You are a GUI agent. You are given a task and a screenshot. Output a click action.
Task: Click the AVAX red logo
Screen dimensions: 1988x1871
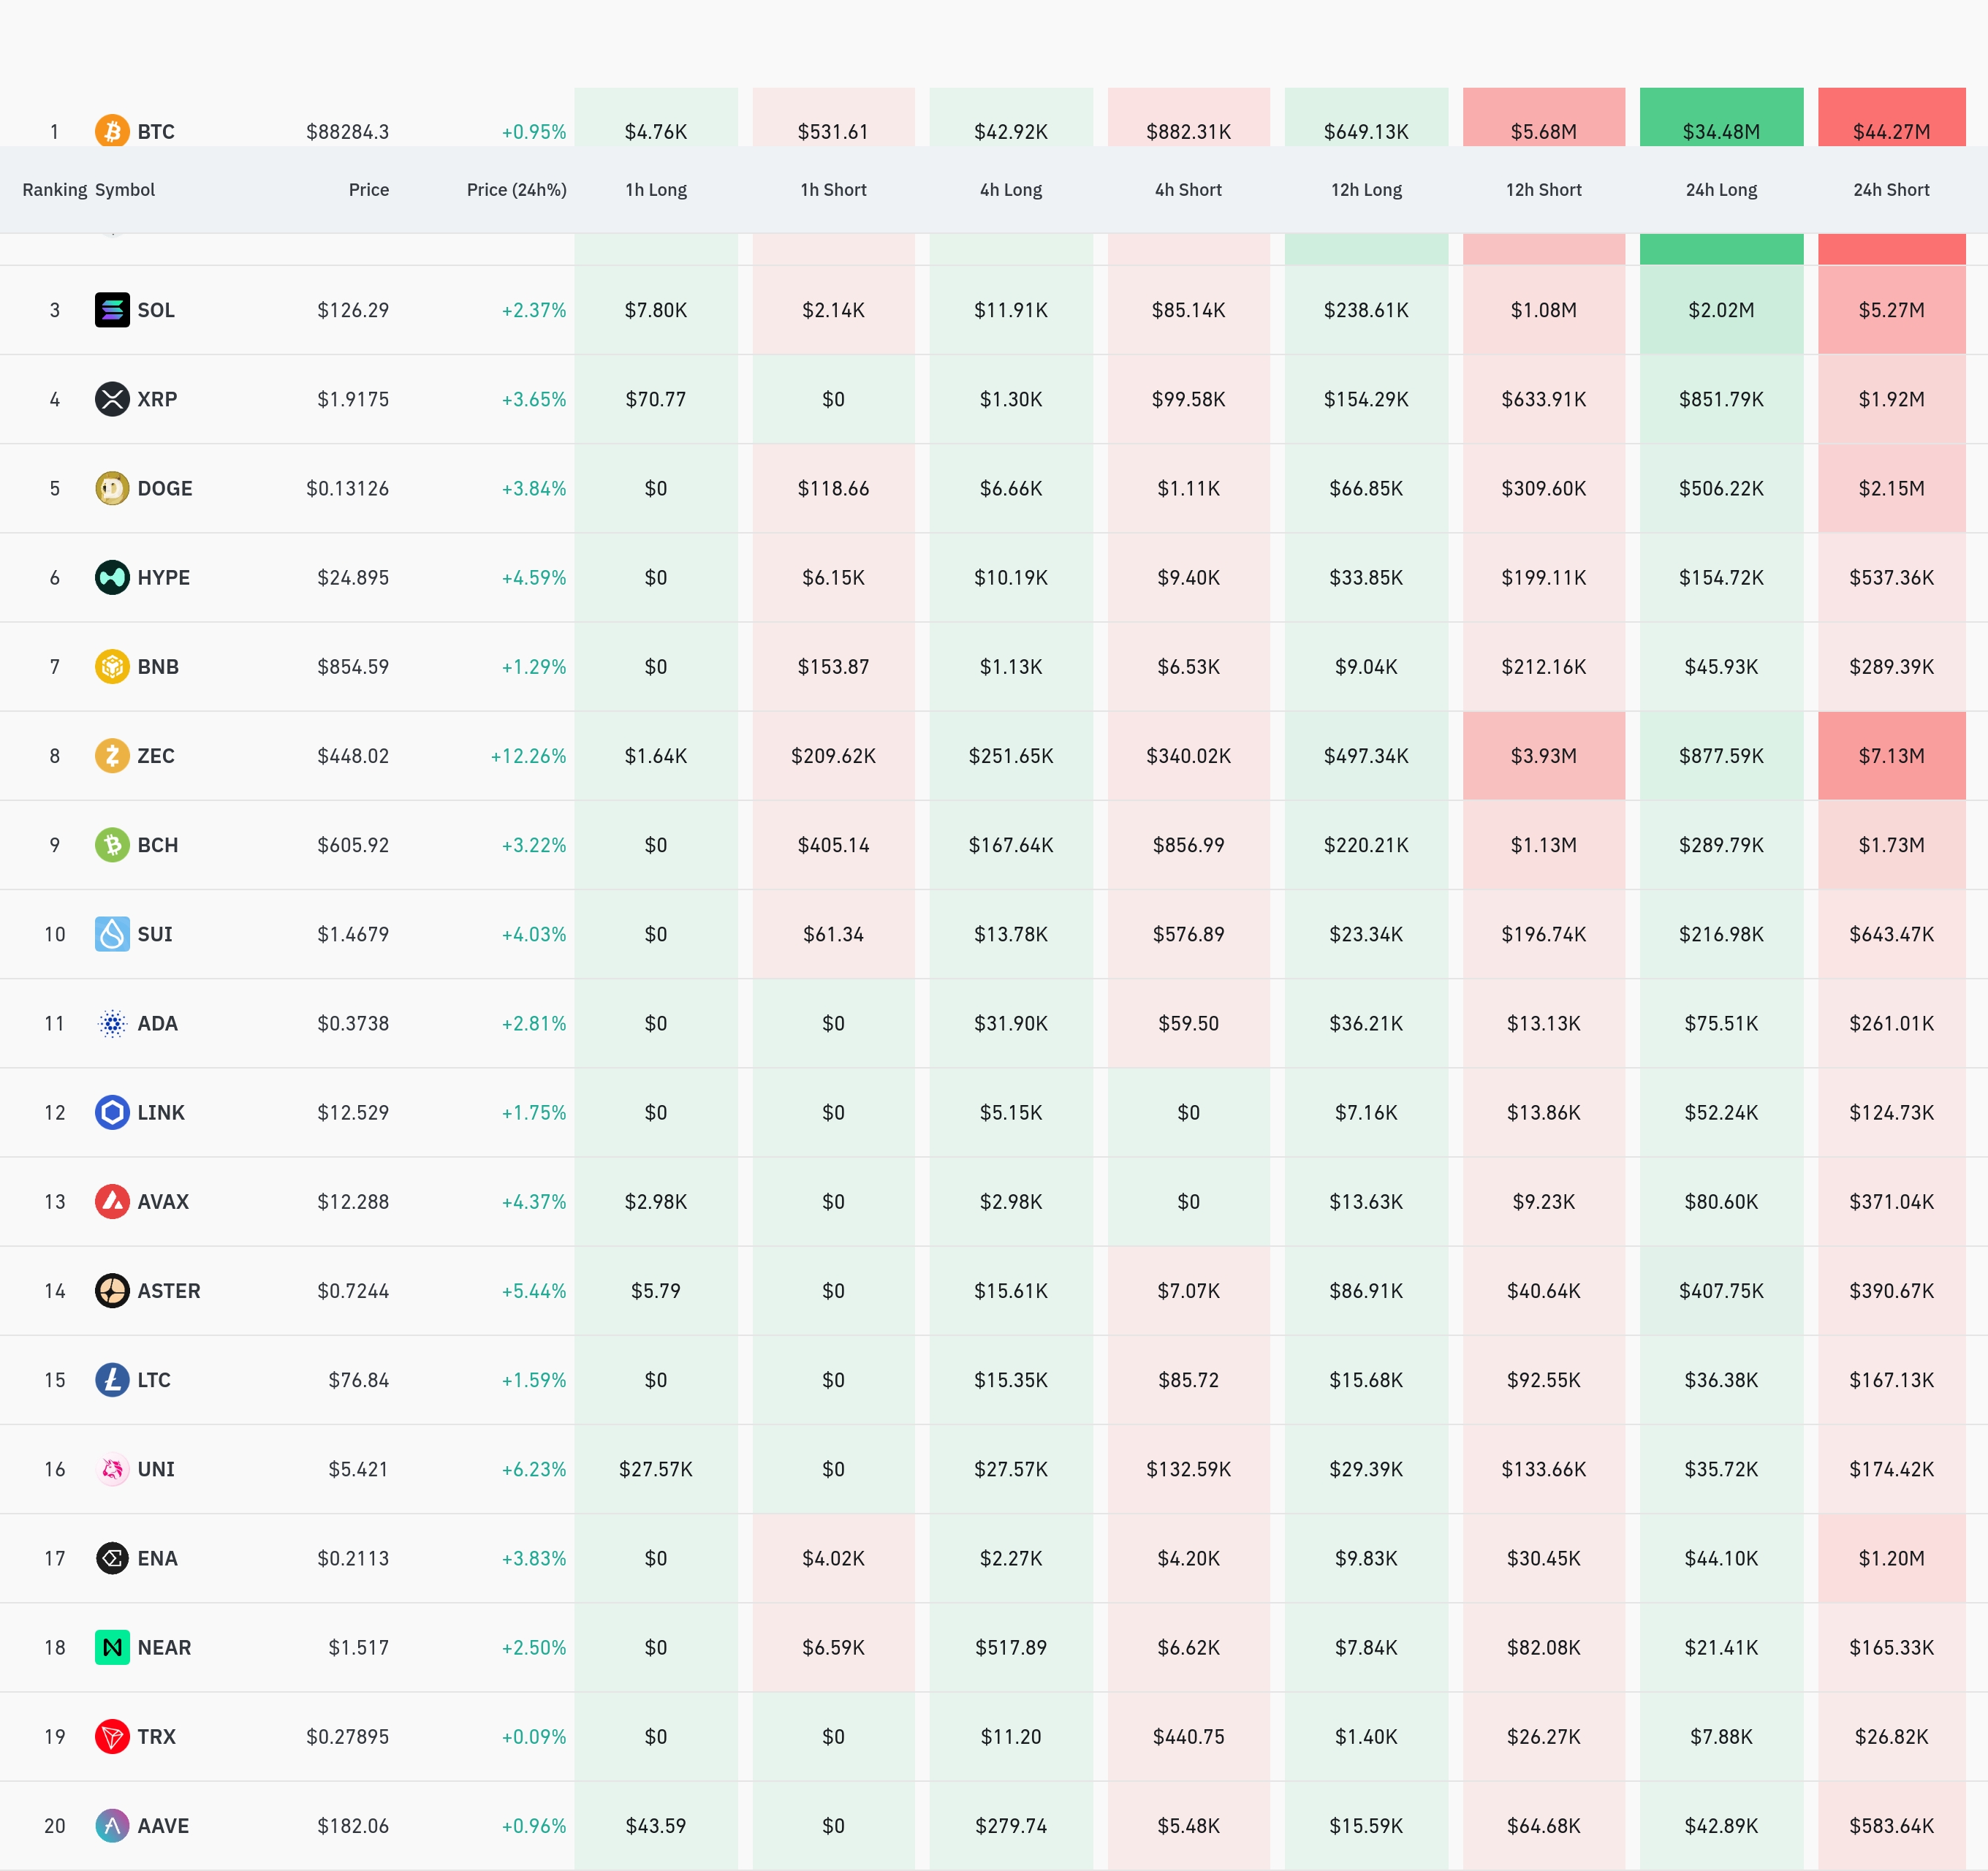pyautogui.click(x=112, y=1201)
